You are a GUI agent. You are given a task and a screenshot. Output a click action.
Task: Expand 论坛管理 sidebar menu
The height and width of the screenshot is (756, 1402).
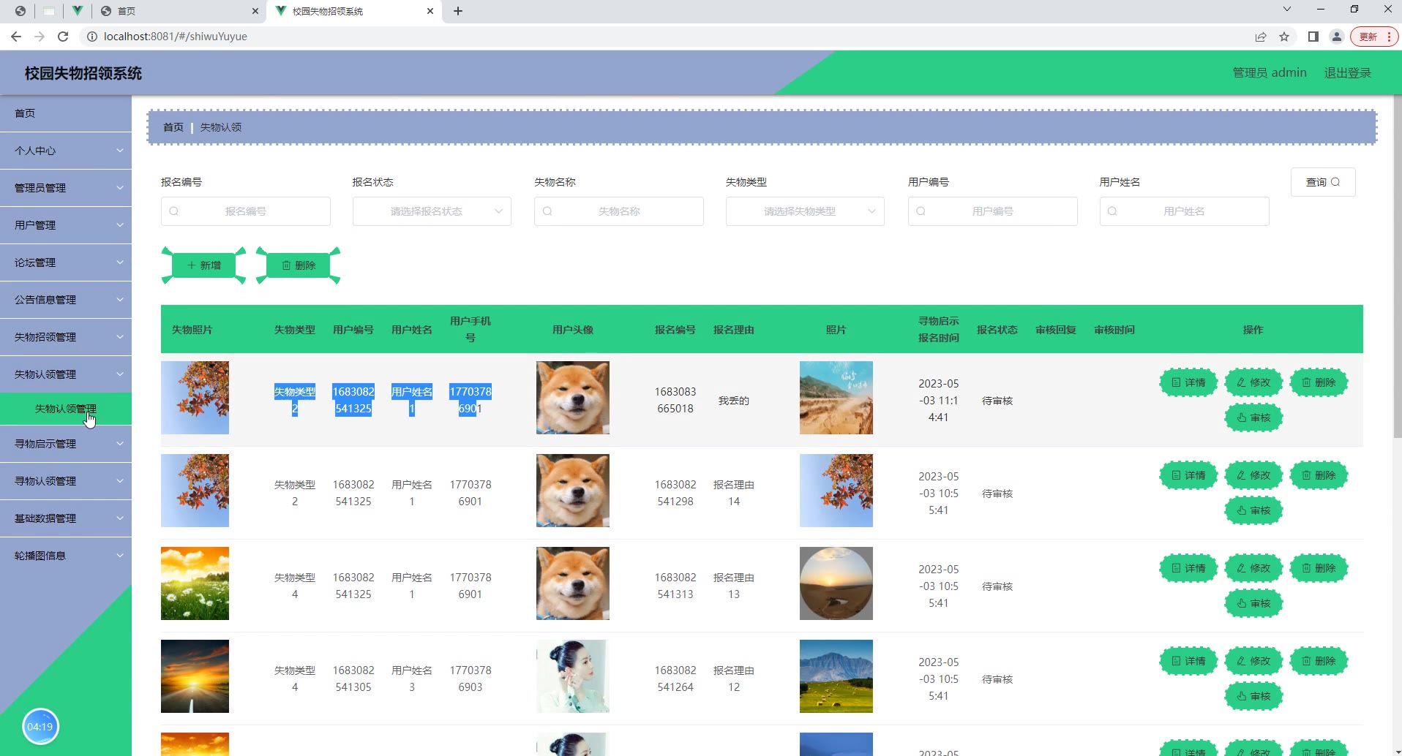(66, 262)
